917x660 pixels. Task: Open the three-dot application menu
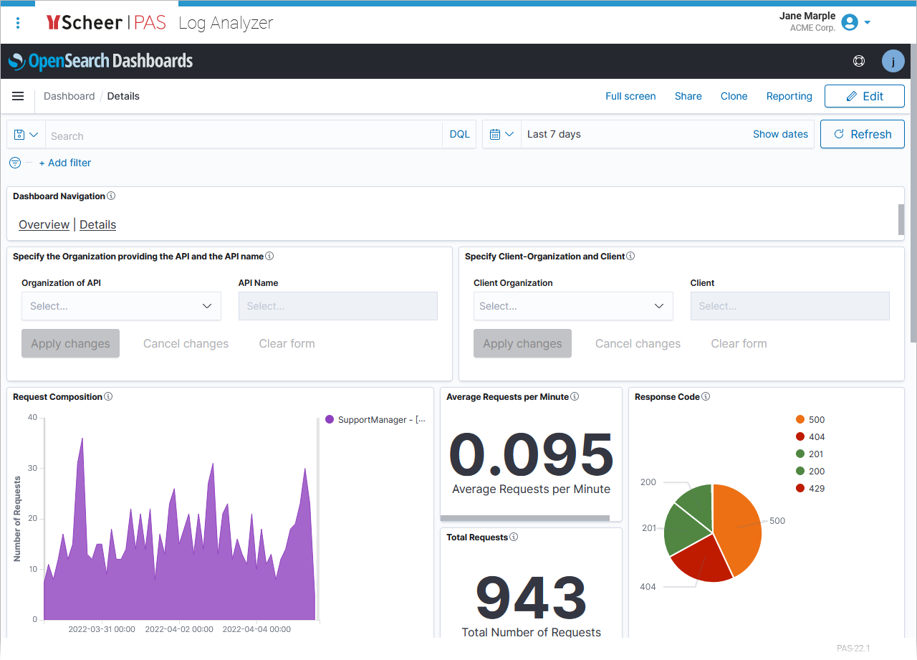pyautogui.click(x=18, y=23)
